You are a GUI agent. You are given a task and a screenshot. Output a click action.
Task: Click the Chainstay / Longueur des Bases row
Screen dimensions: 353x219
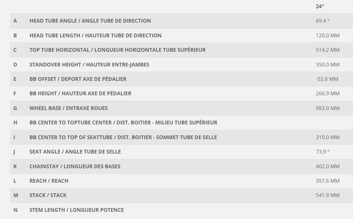point(181,167)
